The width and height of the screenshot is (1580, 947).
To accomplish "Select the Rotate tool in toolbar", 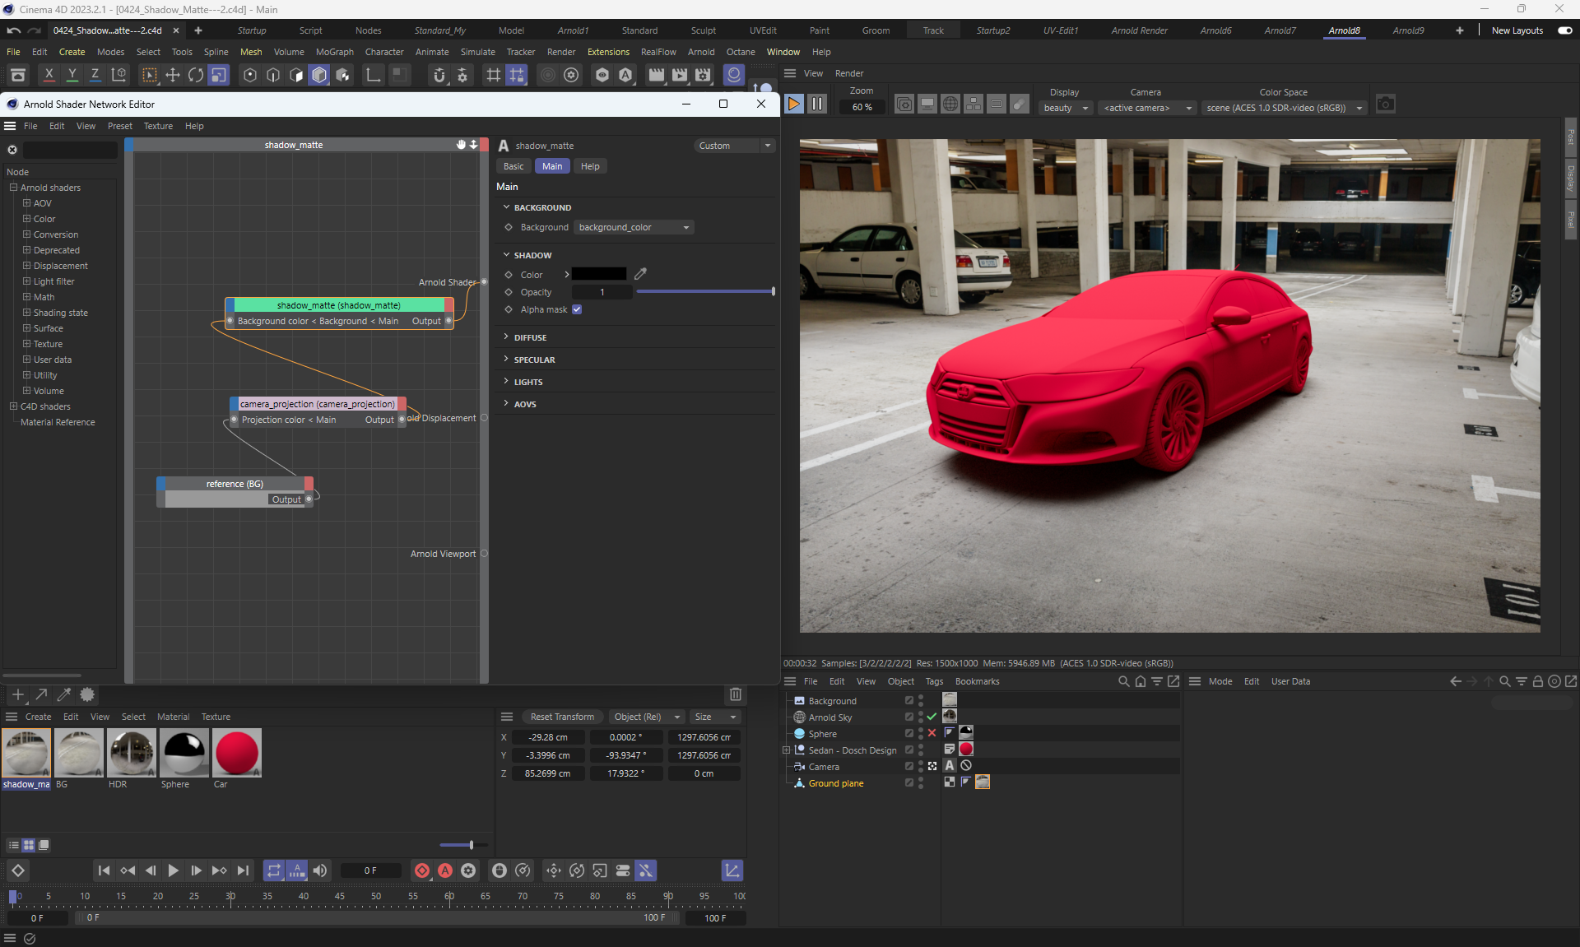I will pos(195,75).
